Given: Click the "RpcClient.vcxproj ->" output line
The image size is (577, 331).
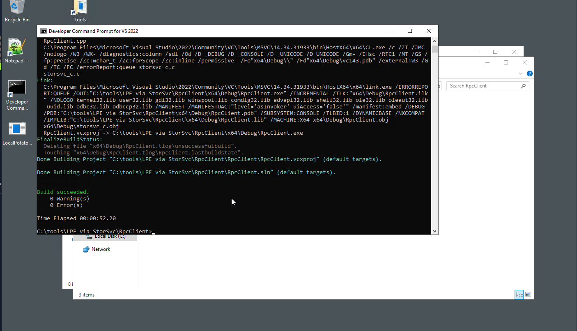Looking at the screenshot, I should point(173,133).
